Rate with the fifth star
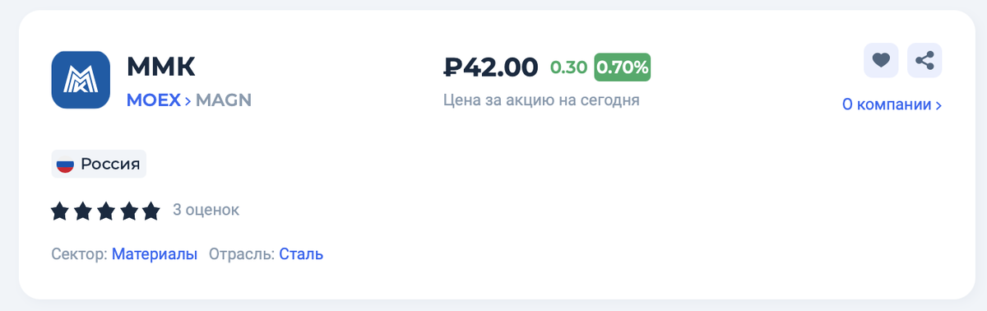Screen dimensions: 987x311 [x=151, y=211]
